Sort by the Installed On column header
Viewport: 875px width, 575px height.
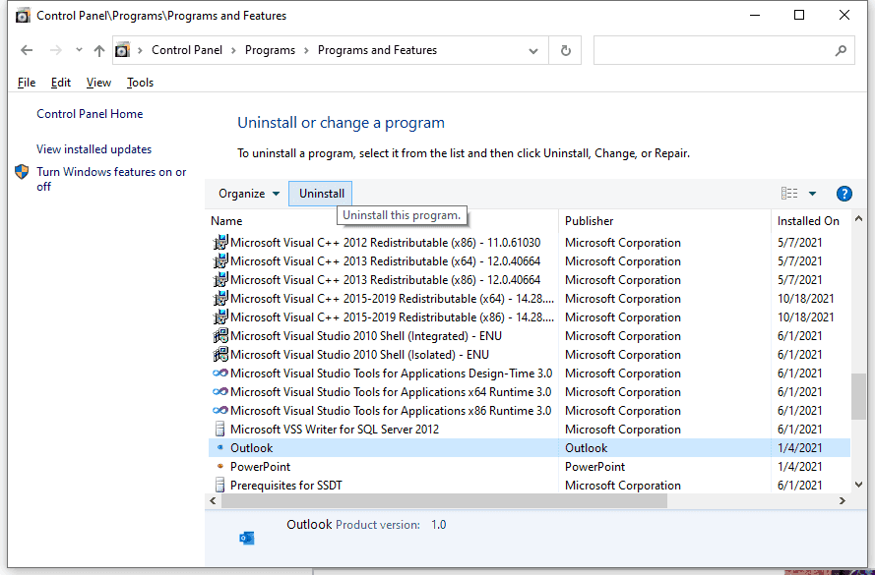(808, 220)
